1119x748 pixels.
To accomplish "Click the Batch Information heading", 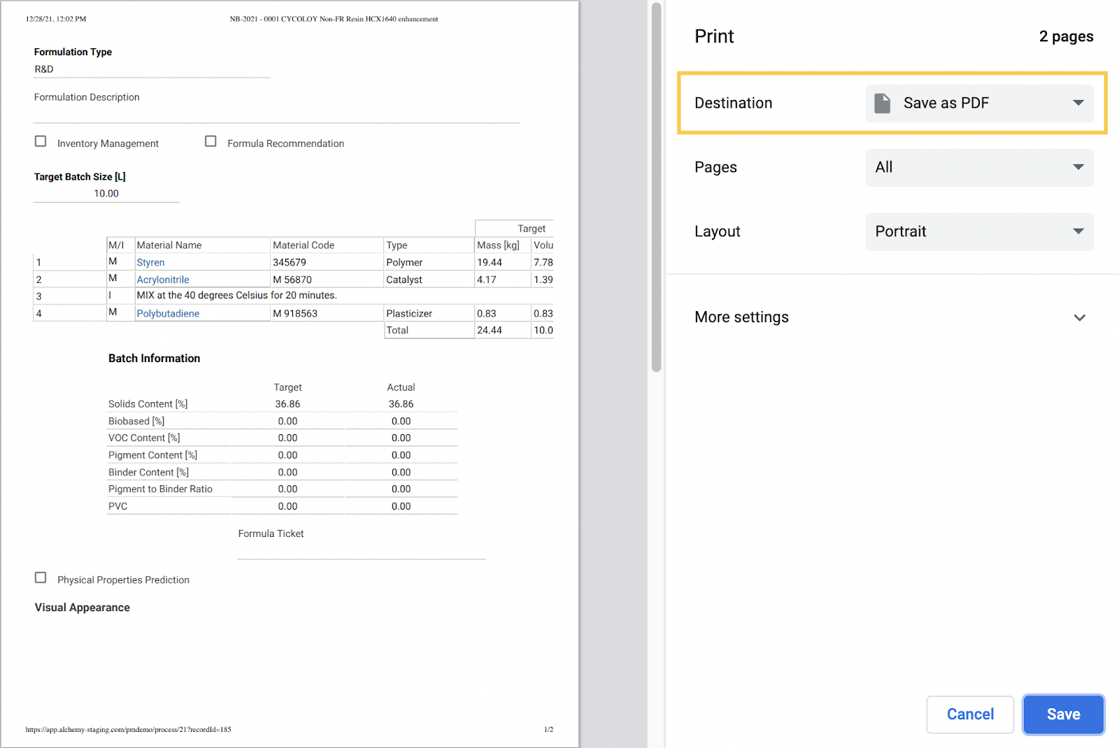I will 154,359.
